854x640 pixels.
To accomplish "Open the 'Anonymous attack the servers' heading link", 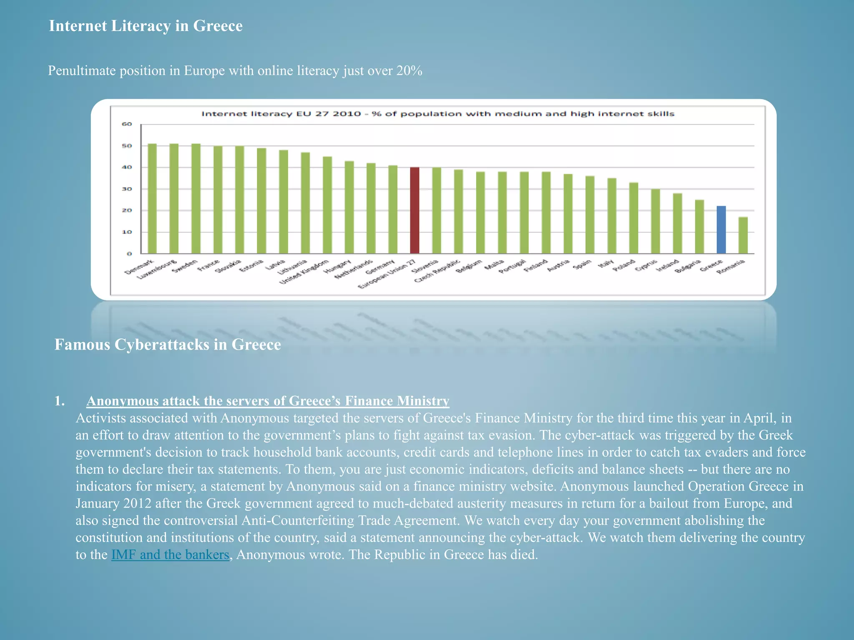I will 268,401.
